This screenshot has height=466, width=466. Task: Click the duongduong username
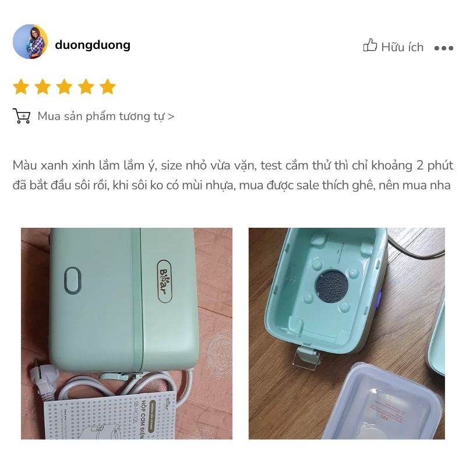click(x=93, y=45)
